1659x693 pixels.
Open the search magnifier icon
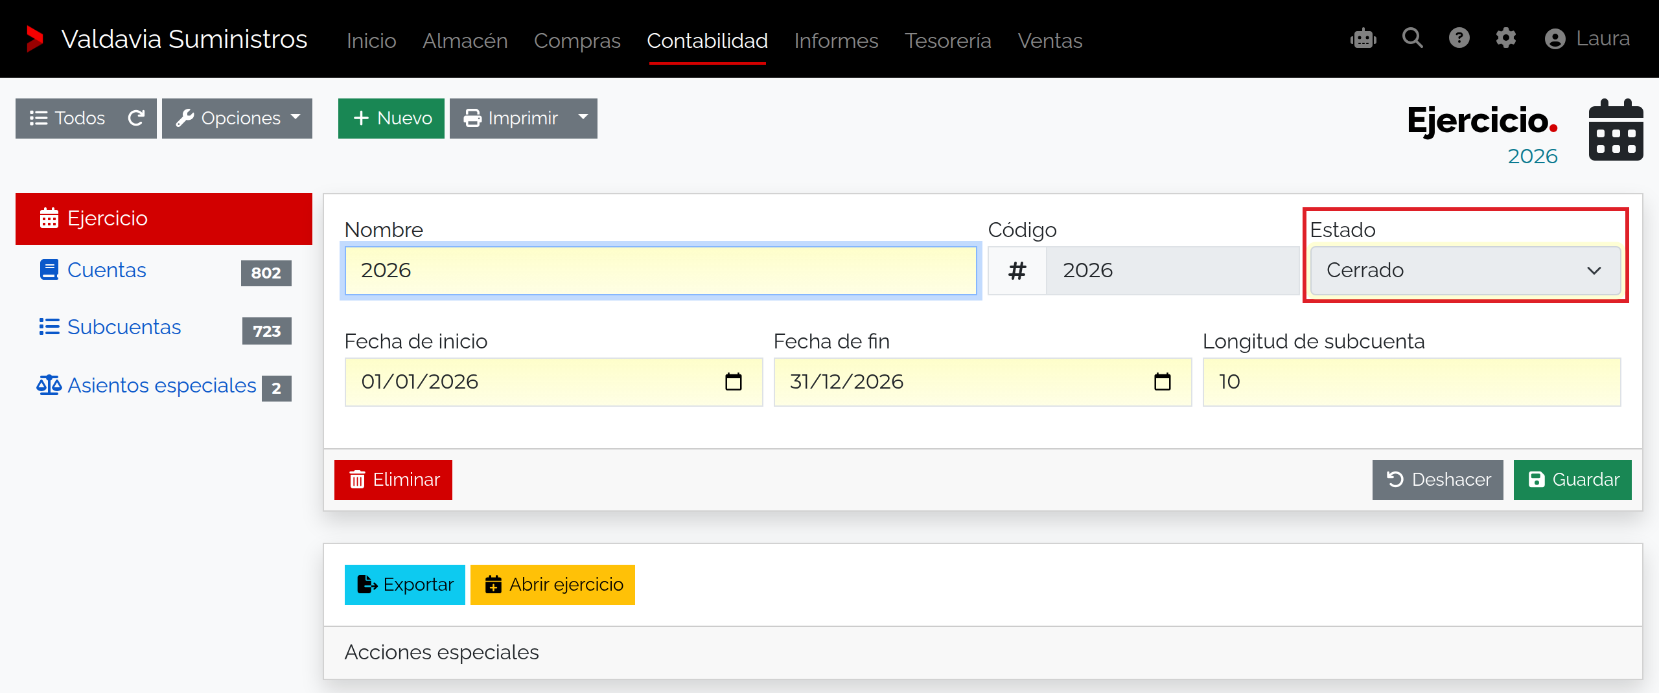coord(1413,38)
